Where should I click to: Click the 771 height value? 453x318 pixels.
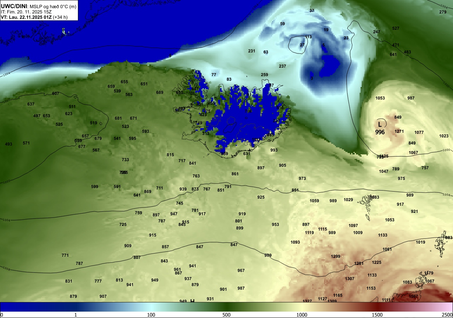coord(65,255)
